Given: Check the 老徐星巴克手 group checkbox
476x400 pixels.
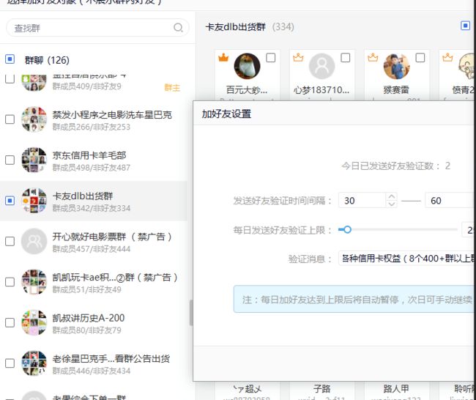Looking at the screenshot, I should 10,363.
